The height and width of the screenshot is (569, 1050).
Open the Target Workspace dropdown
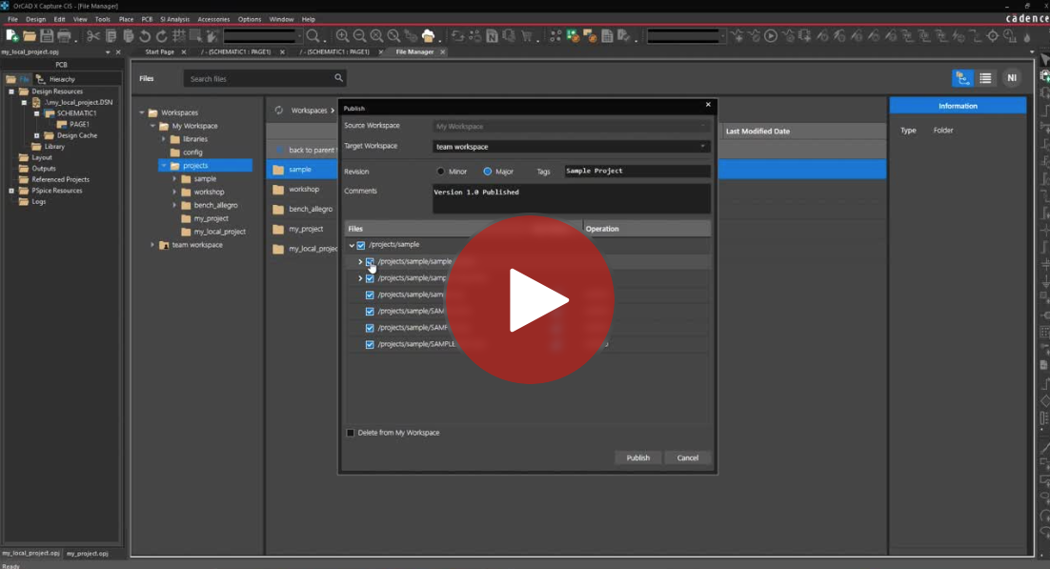pos(571,146)
